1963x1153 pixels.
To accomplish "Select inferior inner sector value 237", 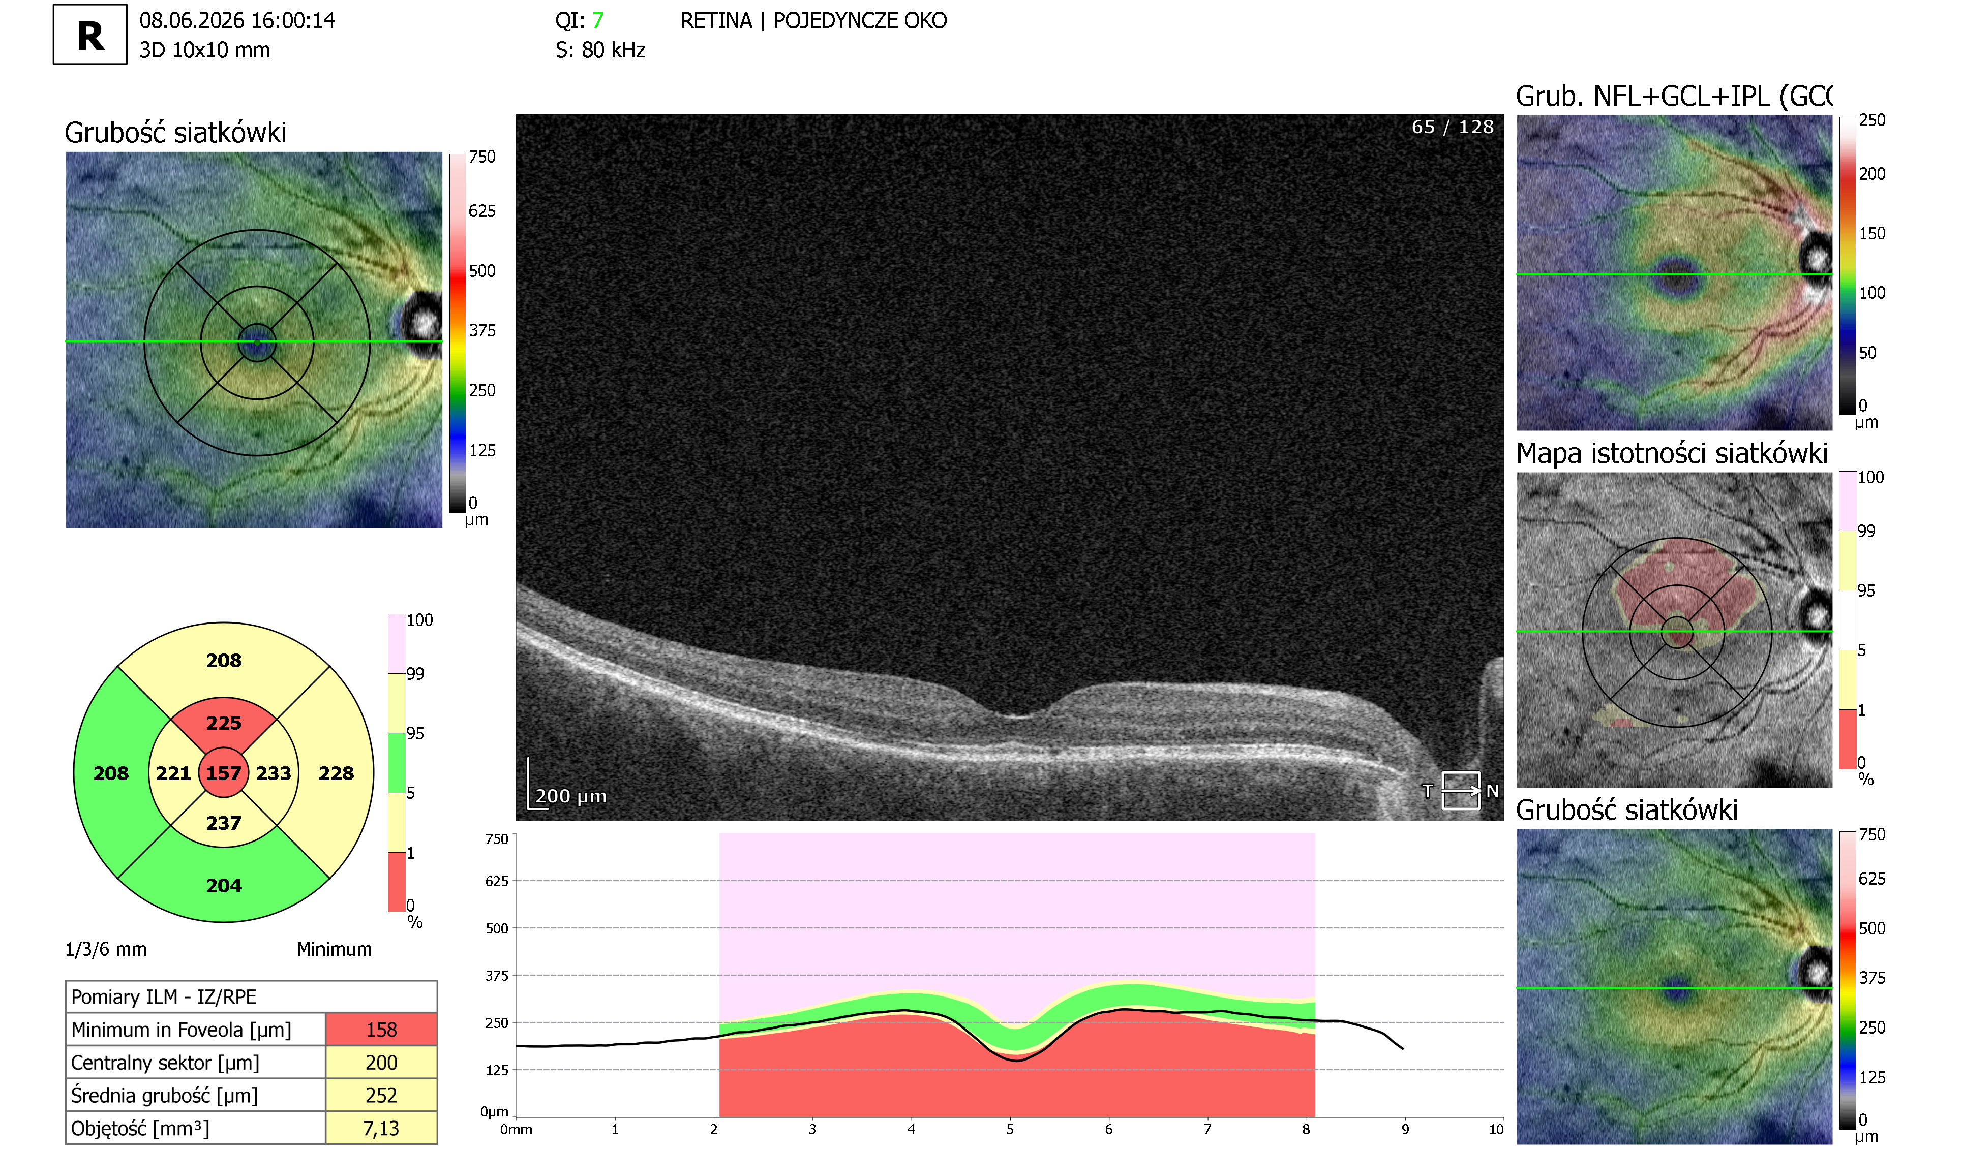I will (x=224, y=823).
